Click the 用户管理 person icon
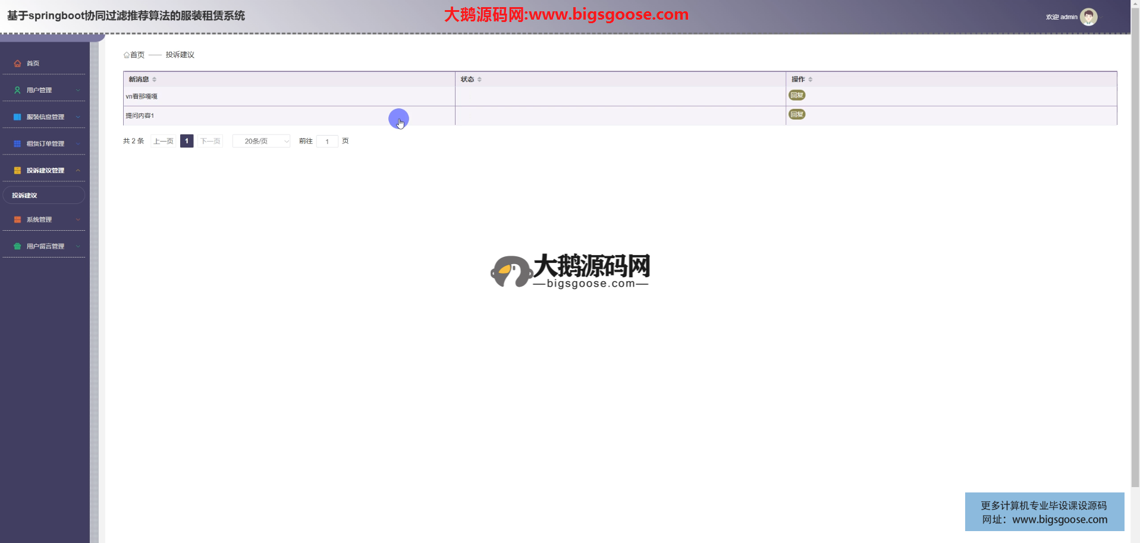Viewport: 1140px width, 543px height. [17, 90]
